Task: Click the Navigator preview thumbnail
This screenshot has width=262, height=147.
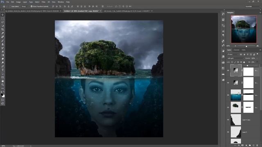Action: coord(244,29)
